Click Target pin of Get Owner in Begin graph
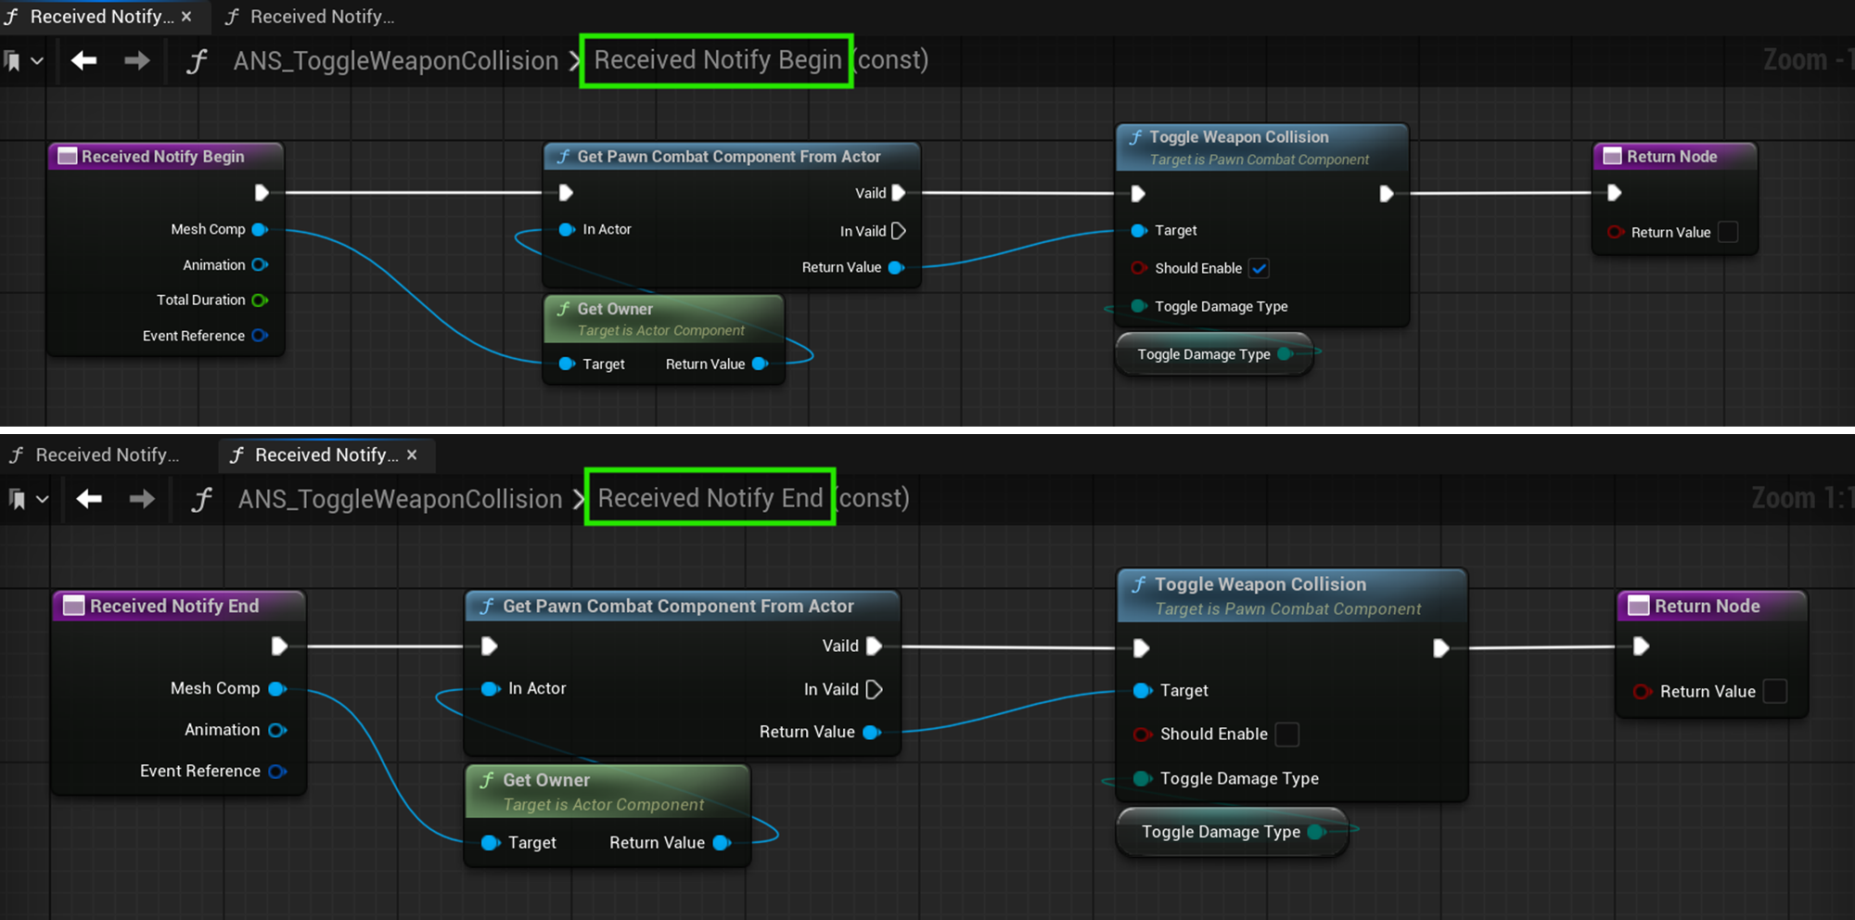1855x920 pixels. coord(567,364)
